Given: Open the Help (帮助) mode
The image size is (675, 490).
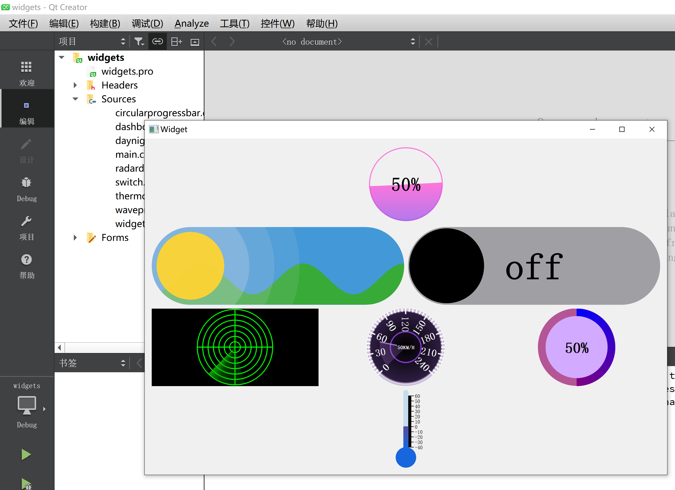Looking at the screenshot, I should pyautogui.click(x=27, y=266).
